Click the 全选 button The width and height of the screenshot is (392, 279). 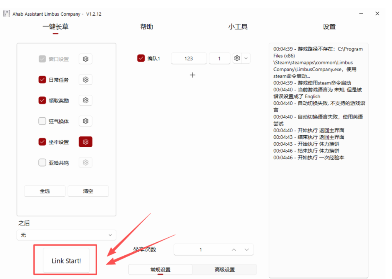45,191
